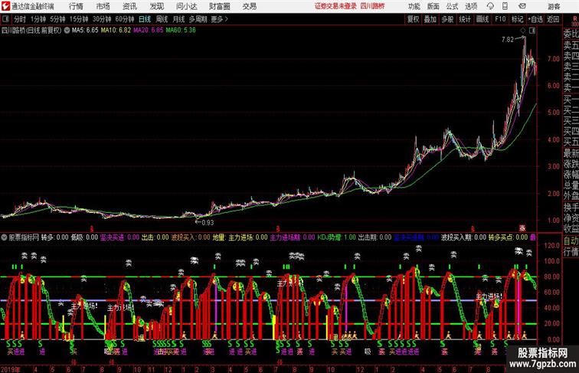The image size is (579, 373).
Task: Click MA10: 6.82 indicator value
Action: click(x=116, y=31)
